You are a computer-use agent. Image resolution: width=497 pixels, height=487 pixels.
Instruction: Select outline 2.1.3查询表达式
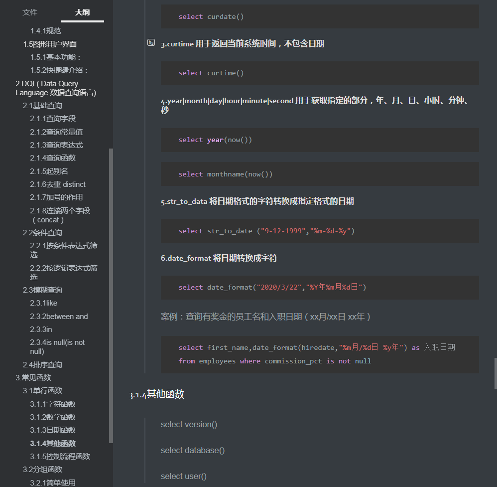tap(56, 145)
